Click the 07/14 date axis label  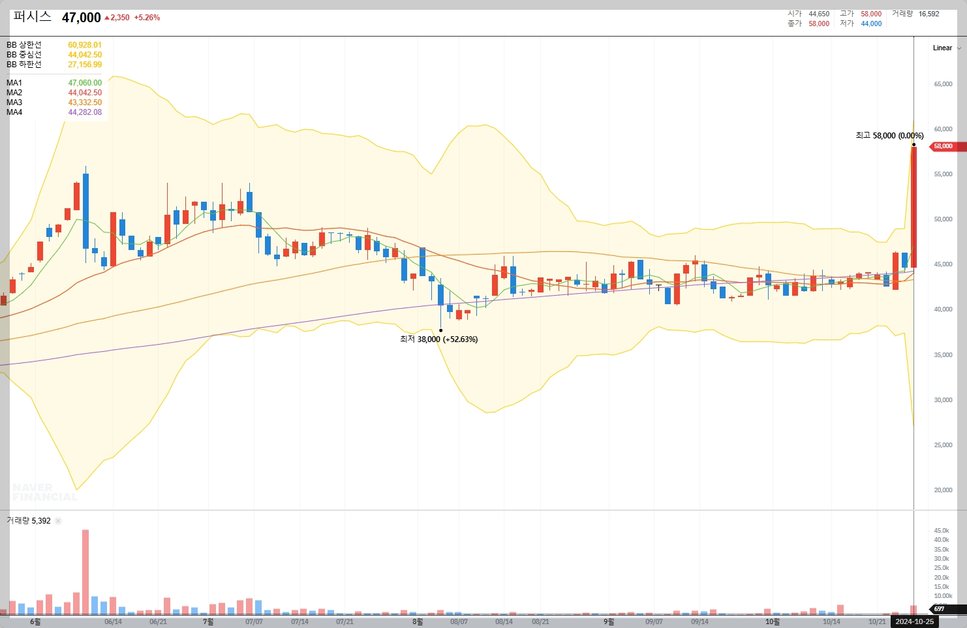(299, 621)
